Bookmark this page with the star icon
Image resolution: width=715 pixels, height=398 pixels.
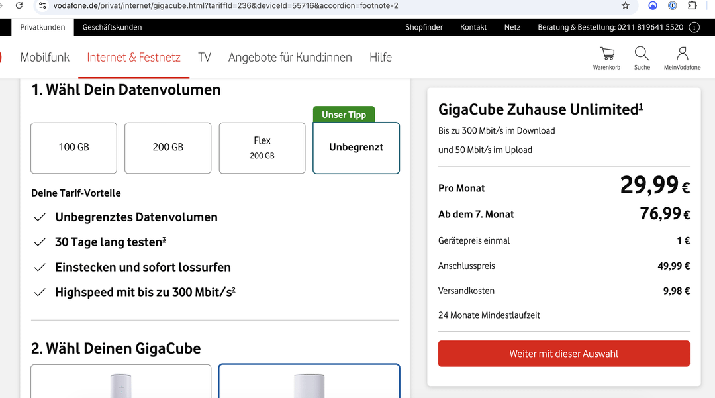click(x=626, y=6)
